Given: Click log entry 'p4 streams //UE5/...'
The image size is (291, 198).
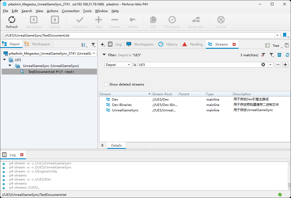Looking at the screenshot, I should point(25,188).
